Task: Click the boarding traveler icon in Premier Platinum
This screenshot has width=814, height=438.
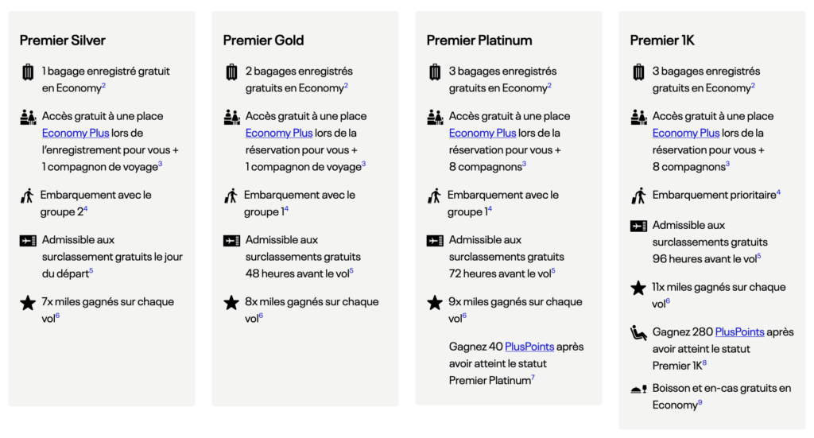Action: click(434, 196)
